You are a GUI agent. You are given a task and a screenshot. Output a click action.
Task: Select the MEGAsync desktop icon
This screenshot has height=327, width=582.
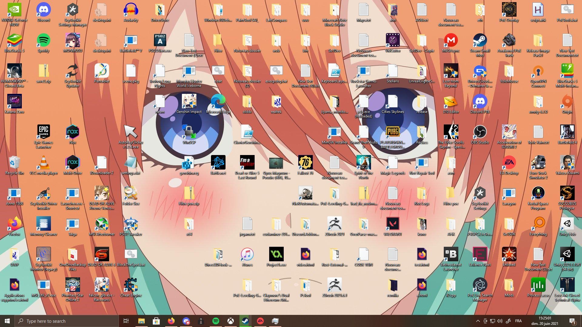(451, 43)
